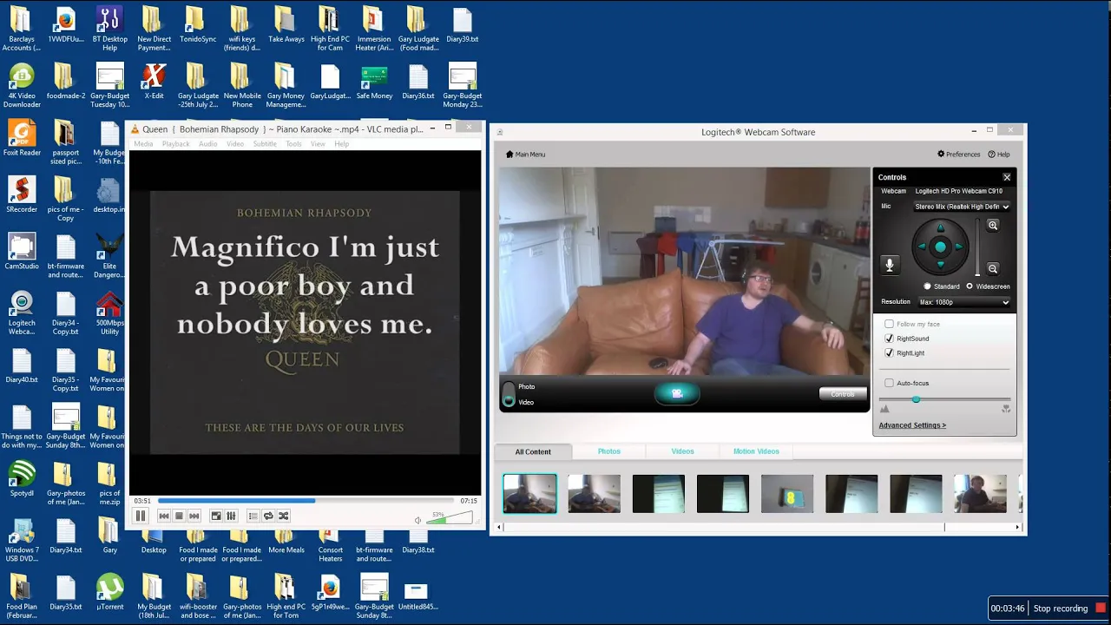Switch to Photos tab
This screenshot has width=1111, height=625.
pos(609,451)
